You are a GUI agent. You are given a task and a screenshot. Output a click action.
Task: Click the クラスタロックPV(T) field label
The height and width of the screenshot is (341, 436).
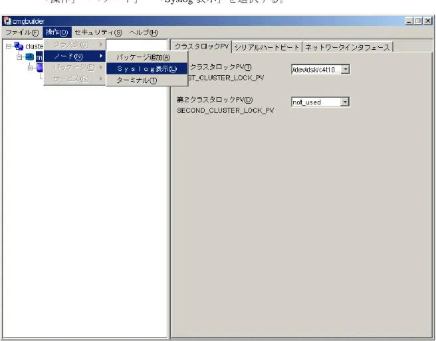point(221,67)
